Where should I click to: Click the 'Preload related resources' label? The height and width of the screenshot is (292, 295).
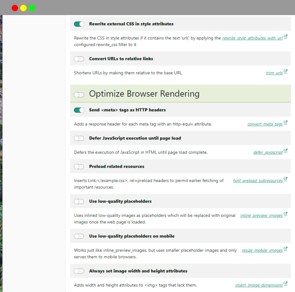click(x=117, y=166)
